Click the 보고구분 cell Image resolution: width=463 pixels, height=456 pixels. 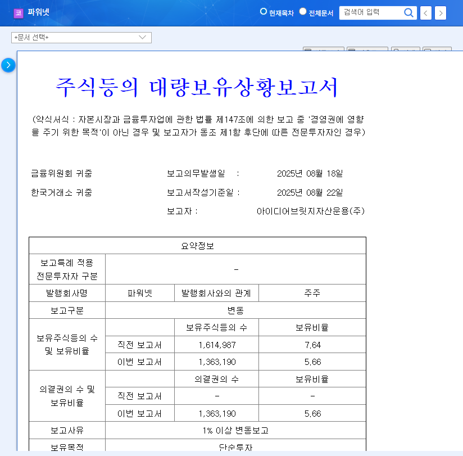pos(67,310)
